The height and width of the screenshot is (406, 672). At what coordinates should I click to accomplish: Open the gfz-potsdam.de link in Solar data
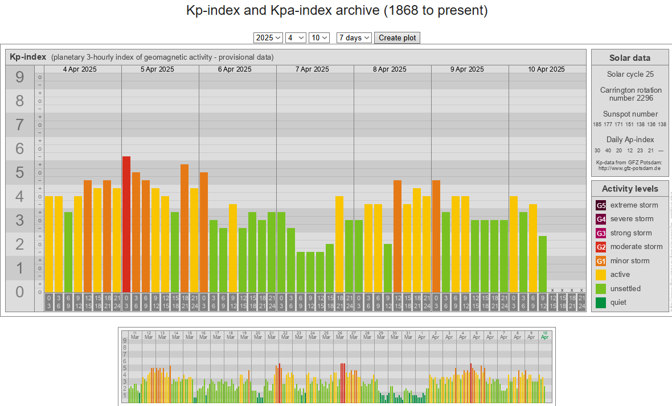[x=629, y=168]
